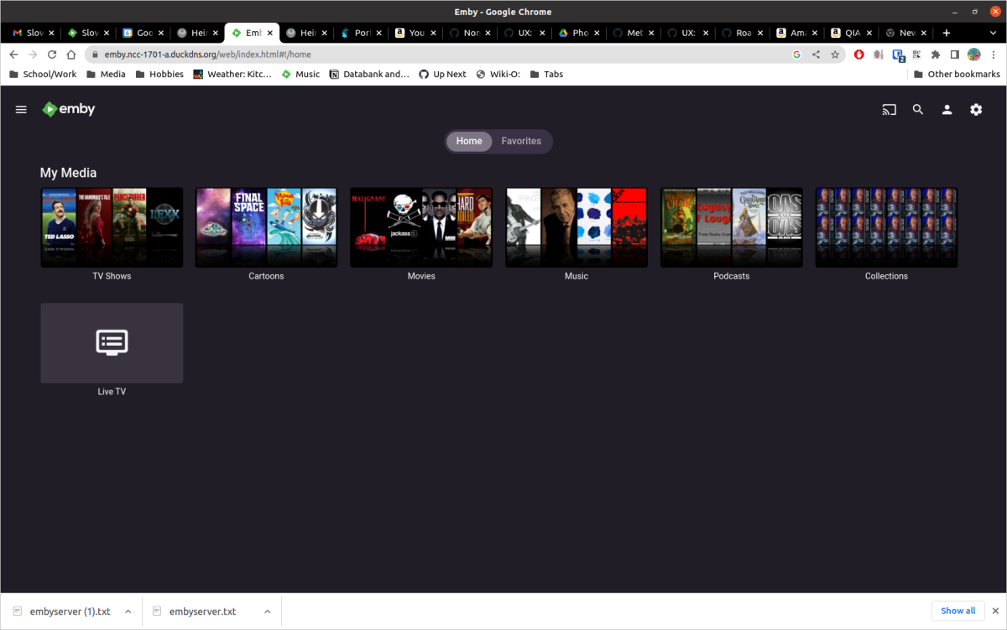
Task: Open Hobbies bookmarks folder
Action: point(159,74)
